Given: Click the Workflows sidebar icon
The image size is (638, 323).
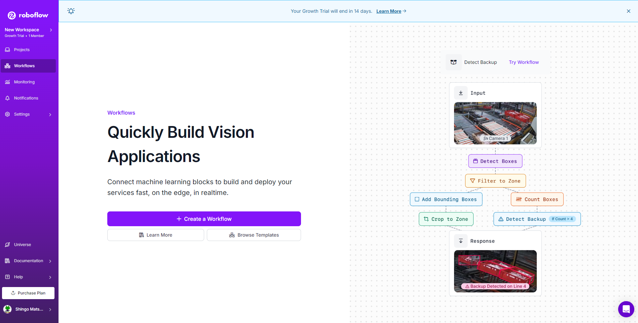Looking at the screenshot, I should [7, 66].
